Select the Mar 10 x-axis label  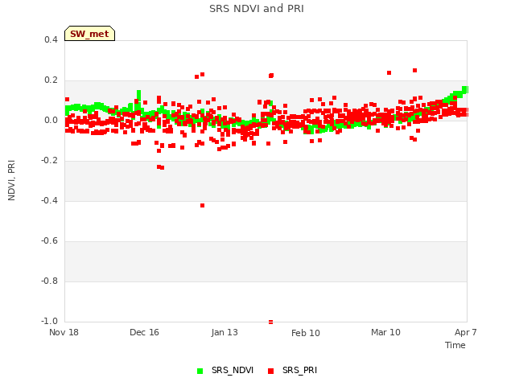[386, 332]
